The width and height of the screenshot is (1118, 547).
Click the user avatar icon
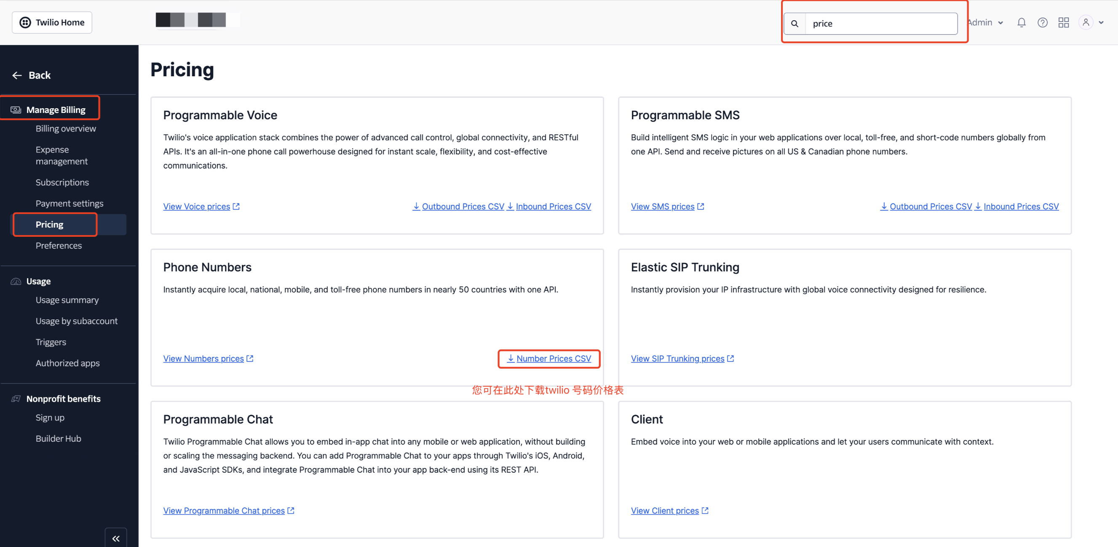click(x=1086, y=22)
